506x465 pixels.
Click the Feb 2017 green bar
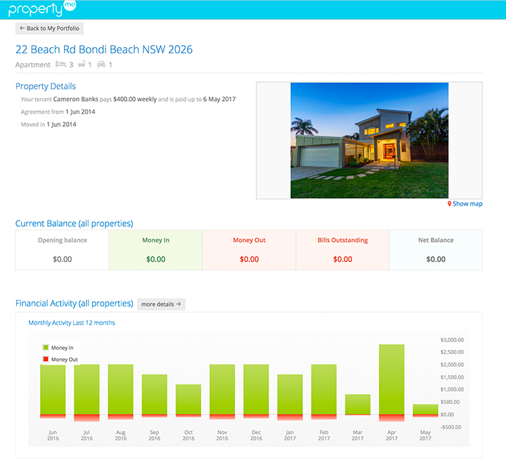[x=324, y=390]
